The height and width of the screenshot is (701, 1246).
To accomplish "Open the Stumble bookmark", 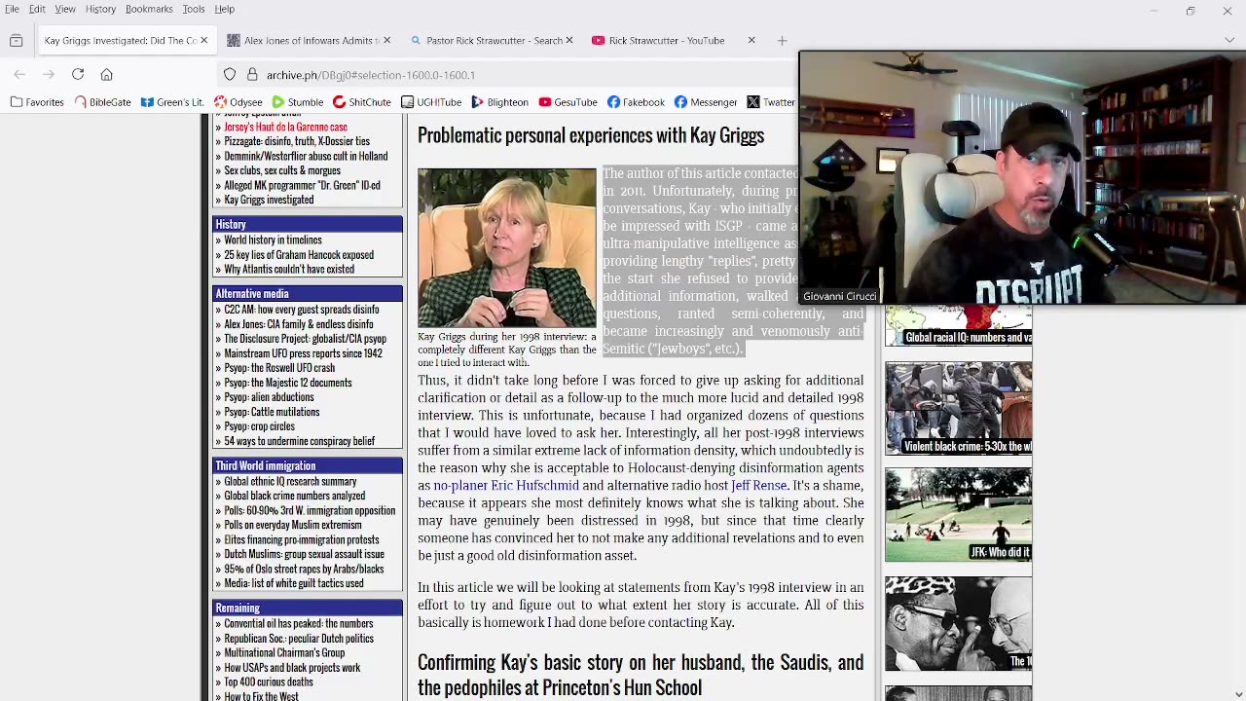I will click(x=298, y=102).
